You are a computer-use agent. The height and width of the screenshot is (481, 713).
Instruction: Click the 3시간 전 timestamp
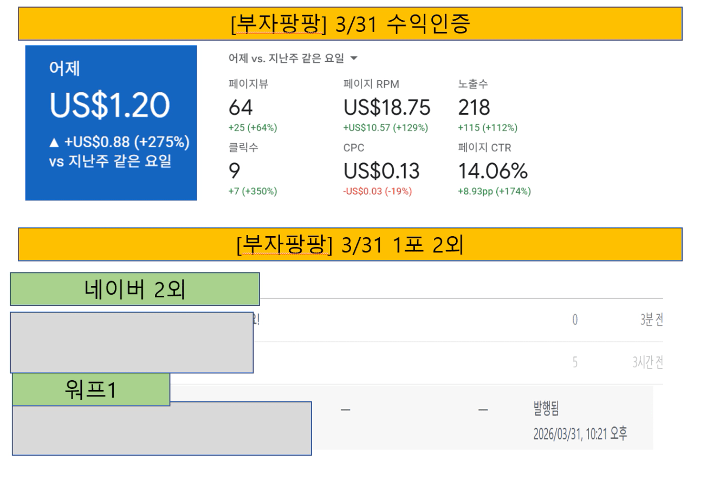647,363
